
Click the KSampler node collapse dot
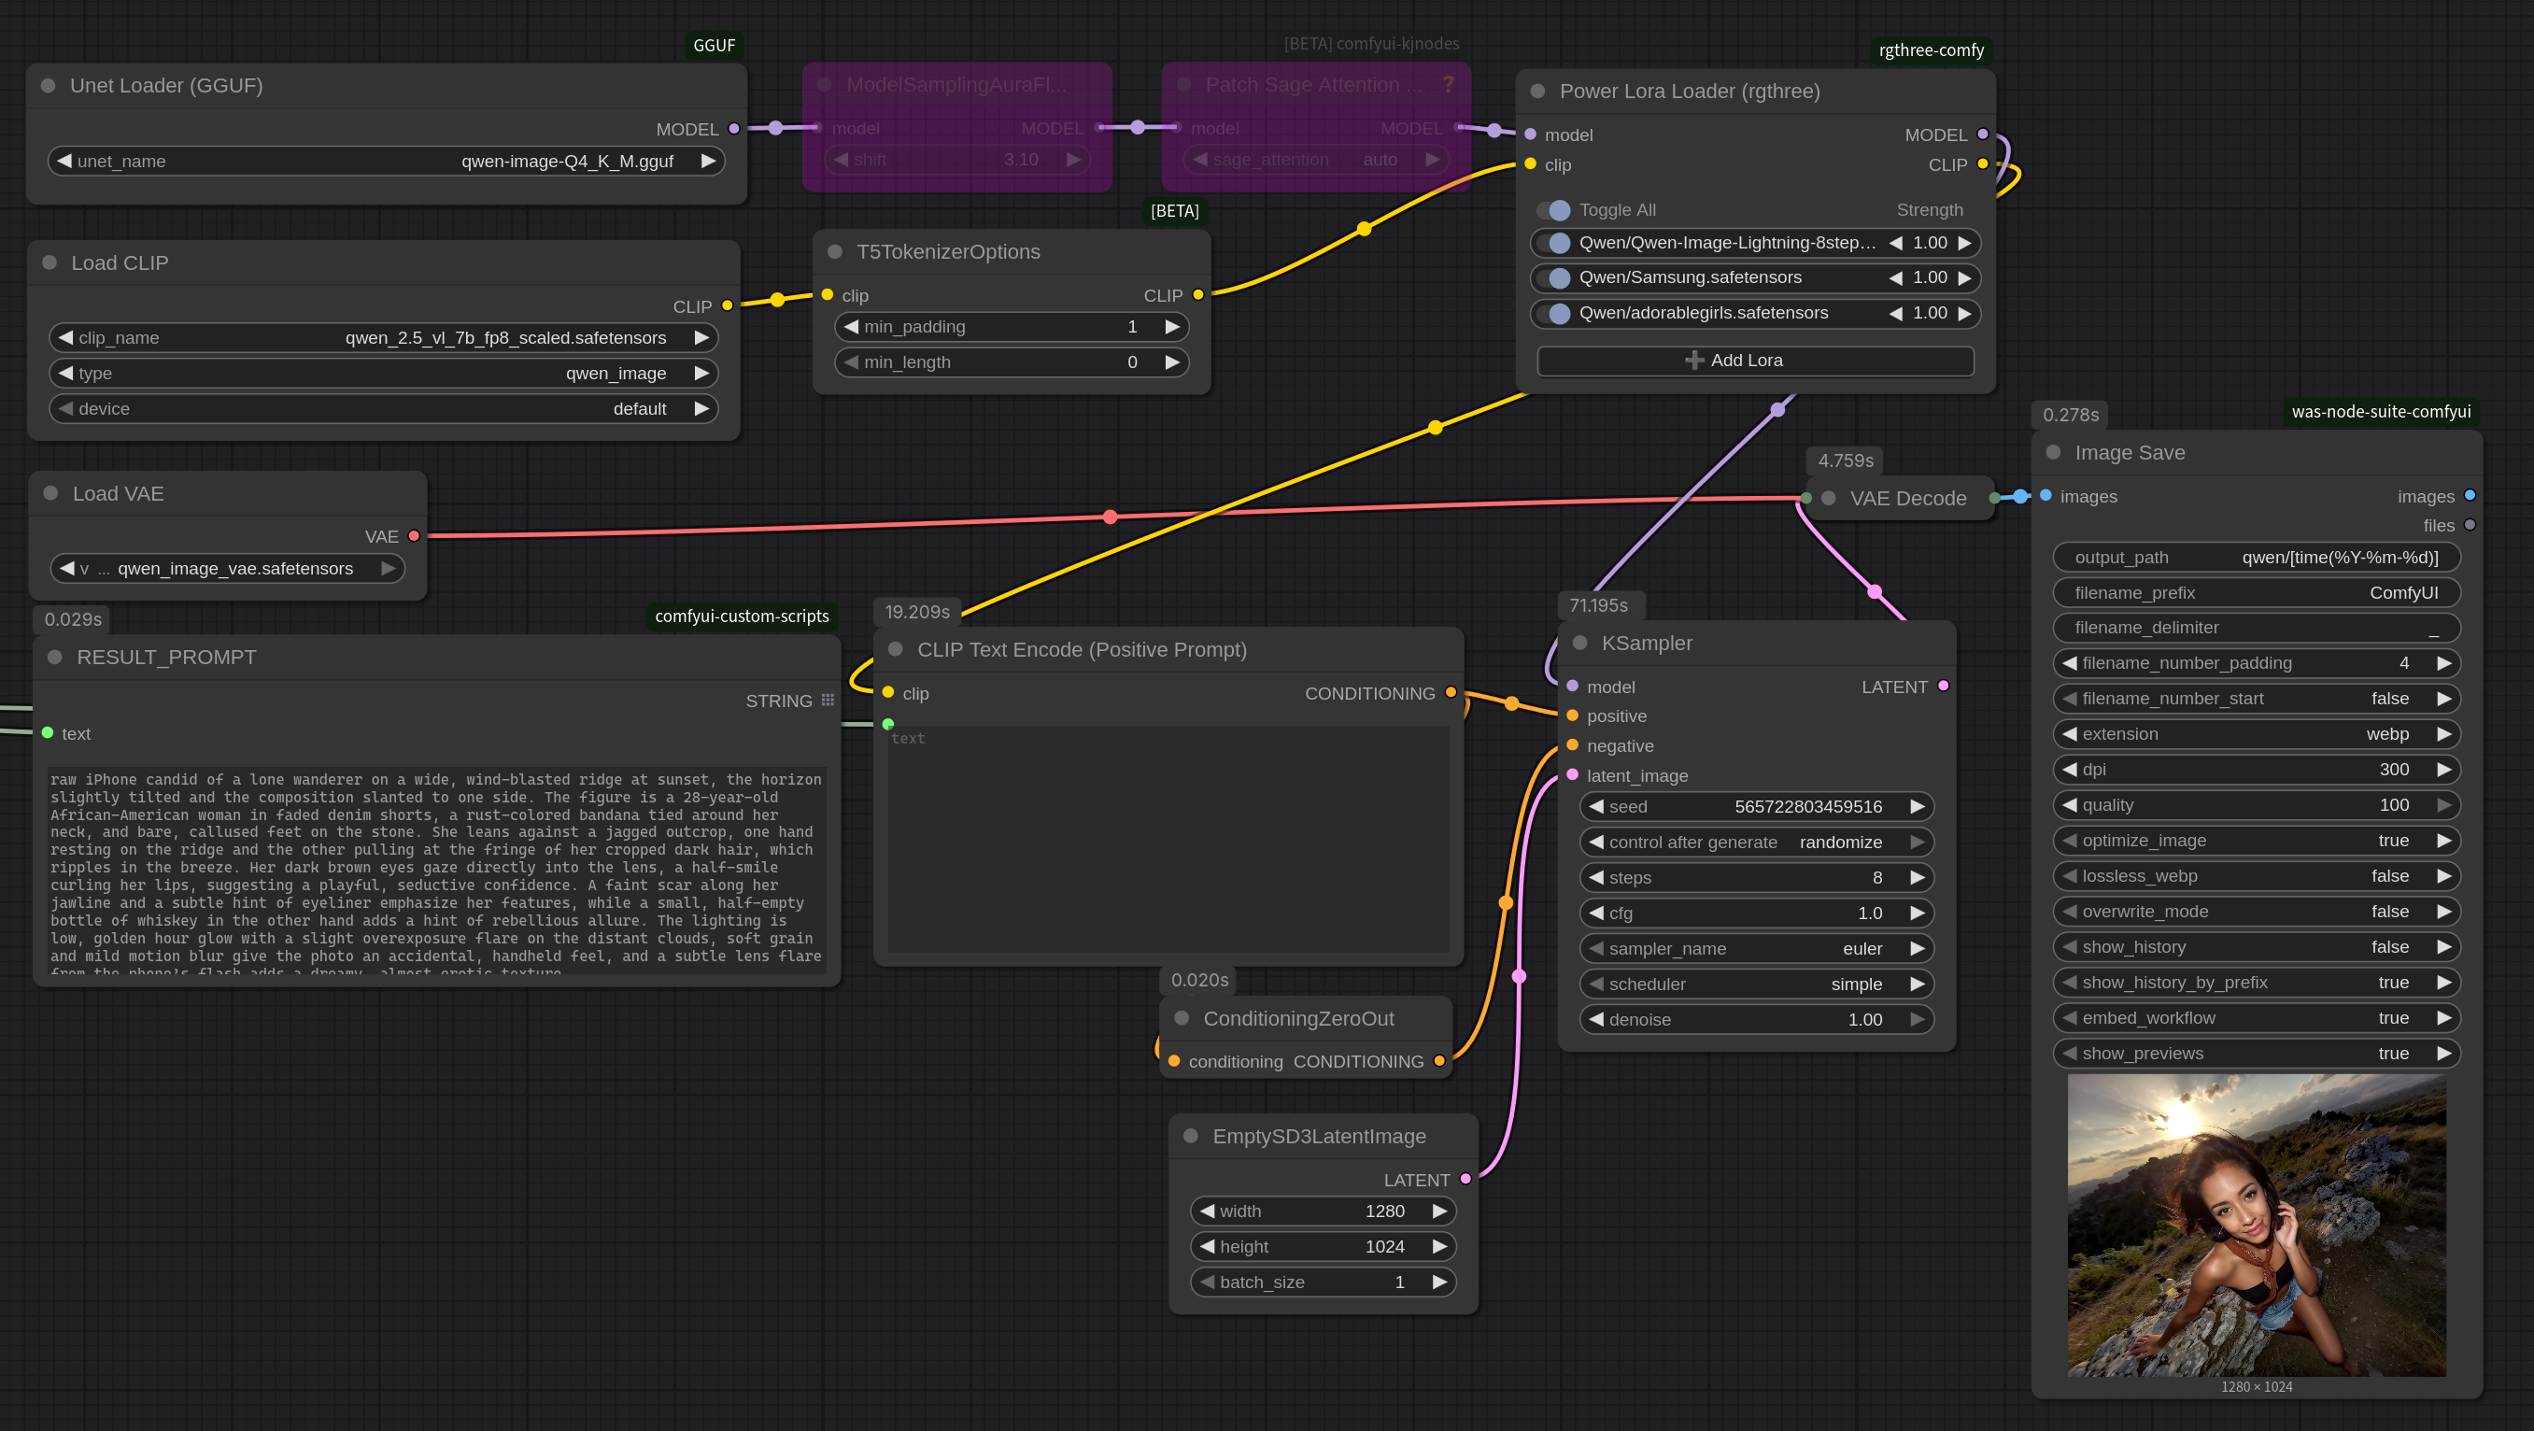tap(1579, 643)
